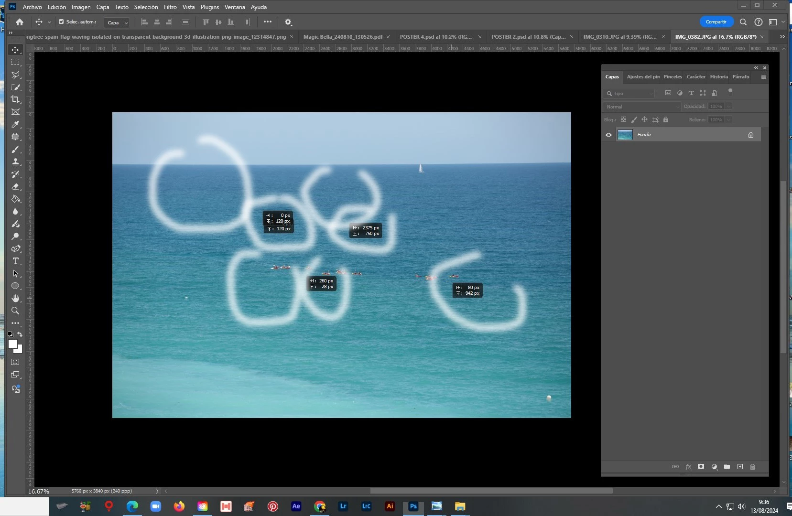Screen dimensions: 792x516
Task: Select the Blur tool
Action: pyautogui.click(x=15, y=212)
